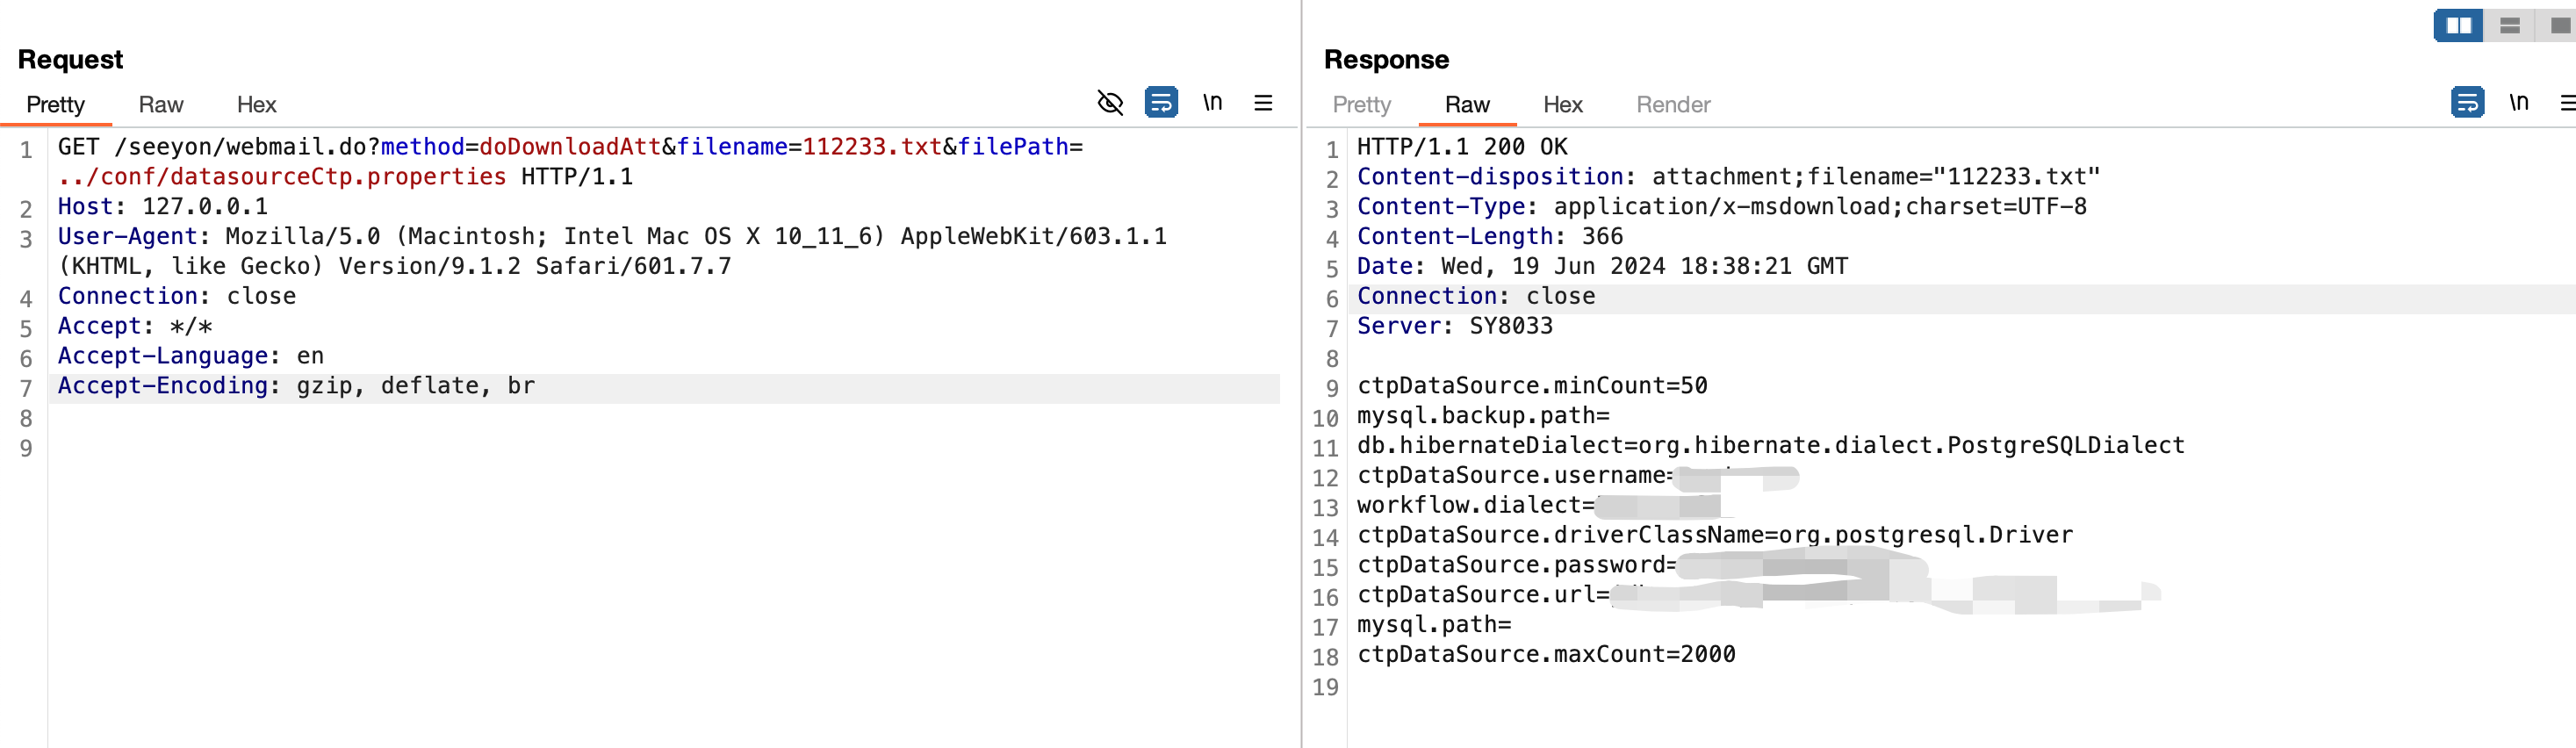Click the ../conf/datasourceCtp.properties path text
The image size is (2576, 748).
(x=282, y=177)
